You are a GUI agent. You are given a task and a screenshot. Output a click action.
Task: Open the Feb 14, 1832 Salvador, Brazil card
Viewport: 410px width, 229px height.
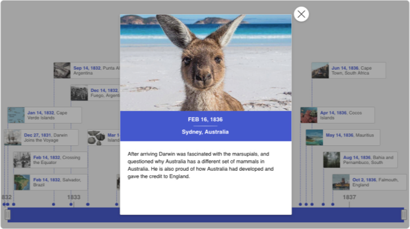click(x=51, y=182)
